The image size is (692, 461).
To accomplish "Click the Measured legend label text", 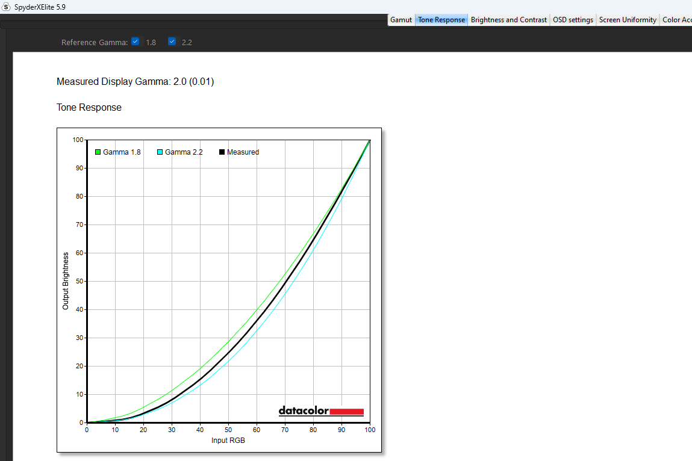I will tap(243, 152).
